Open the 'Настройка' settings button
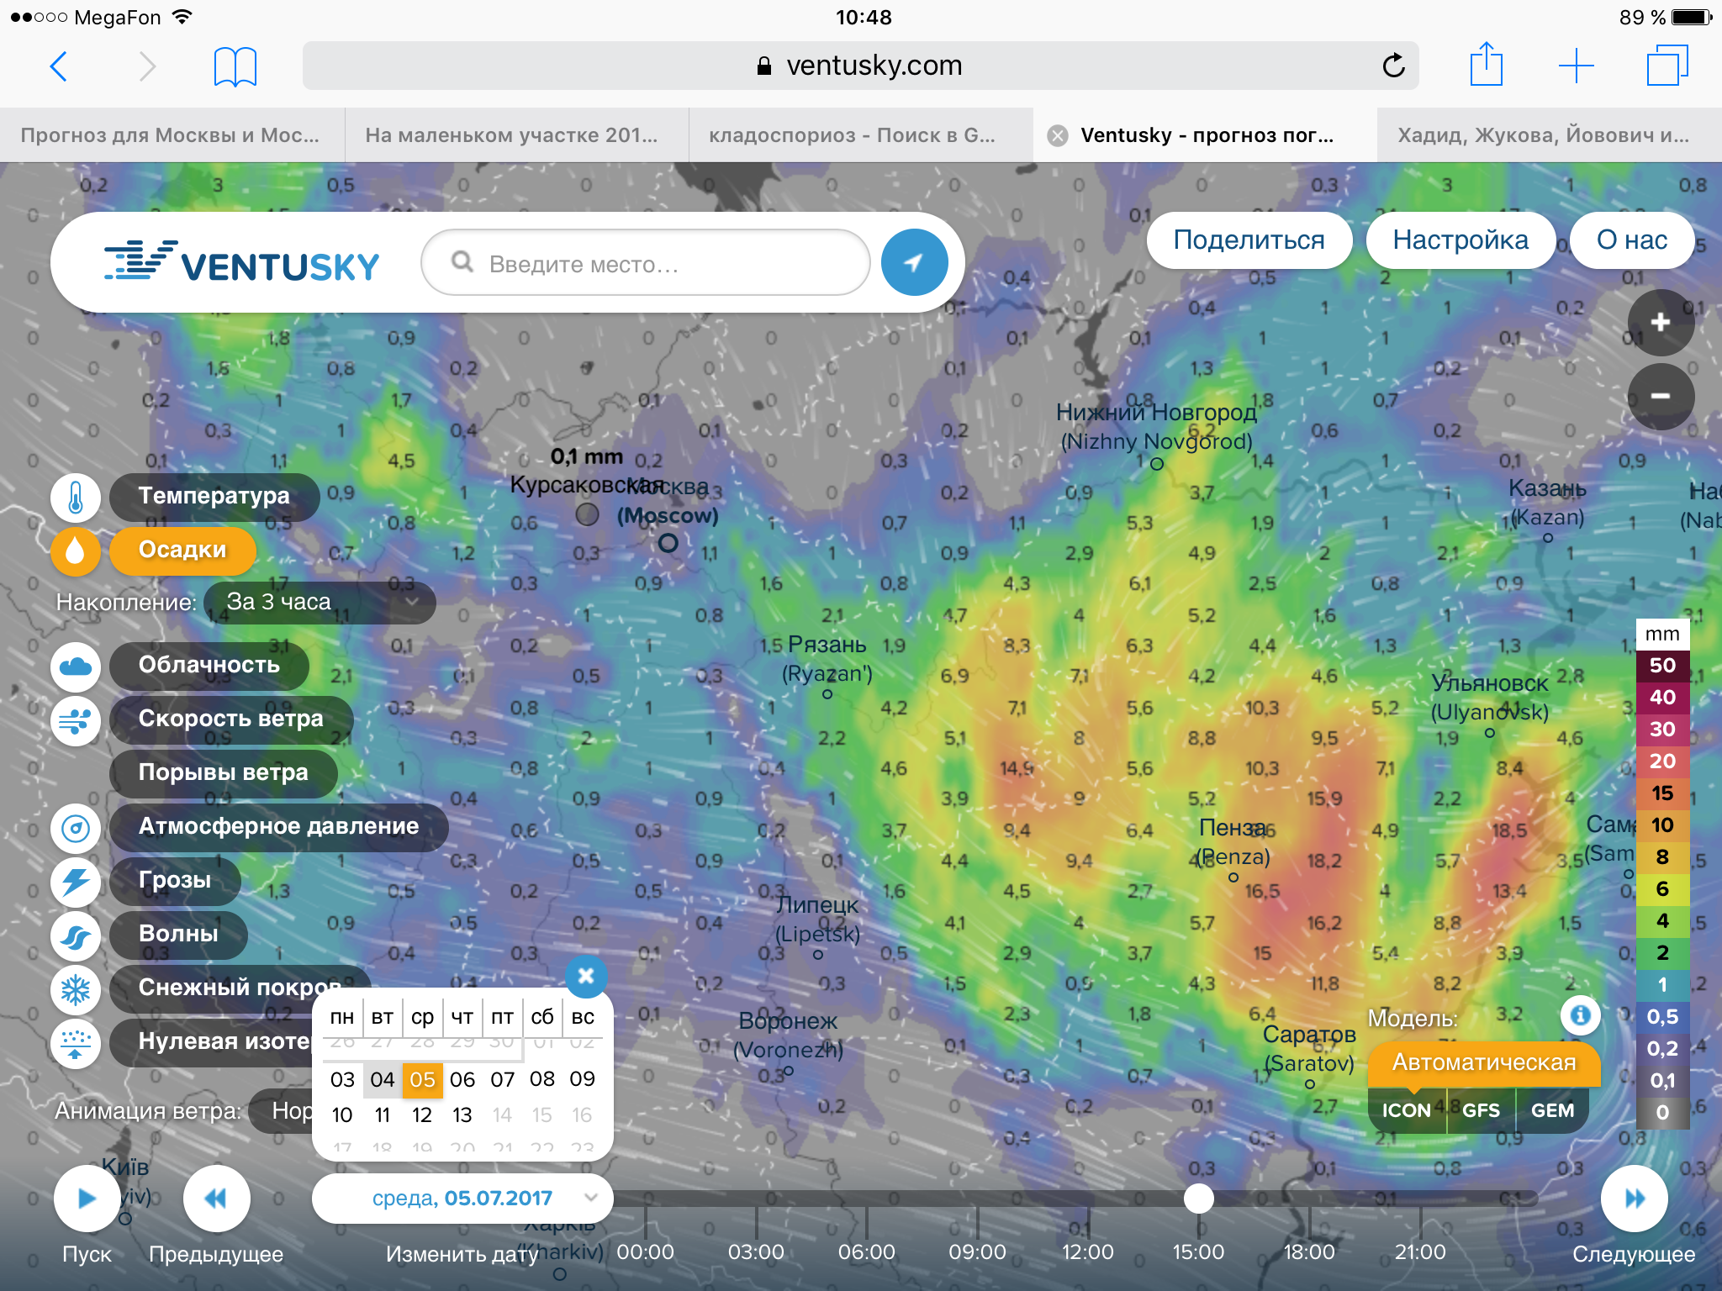This screenshot has width=1722, height=1291. [x=1460, y=240]
